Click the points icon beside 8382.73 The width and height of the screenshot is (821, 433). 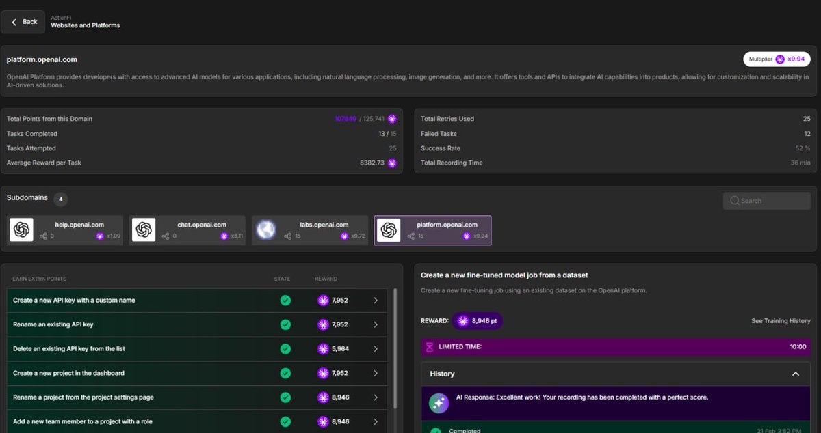[x=392, y=163]
